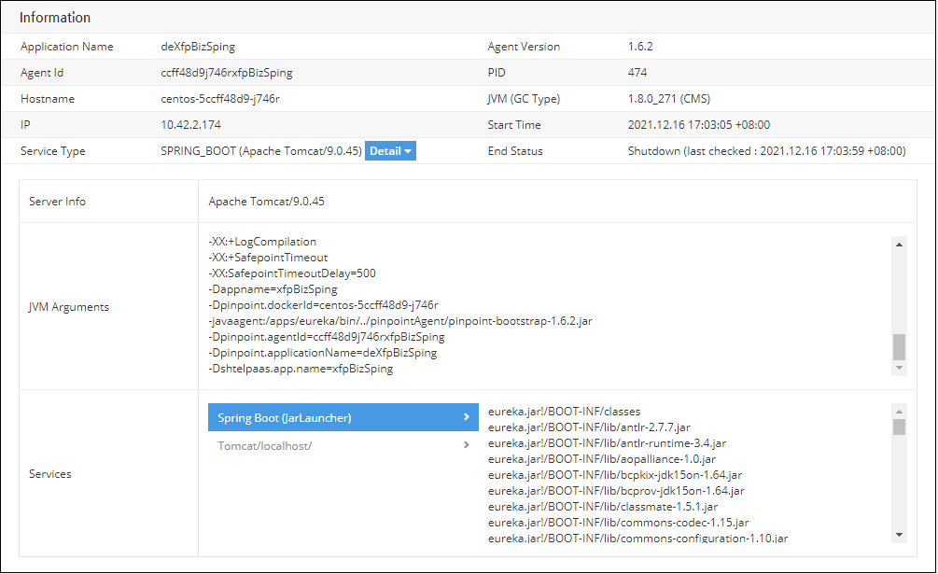The image size is (938, 574).
Task: Click chevron on Tomcat/localhost/ row
Action: (x=466, y=445)
